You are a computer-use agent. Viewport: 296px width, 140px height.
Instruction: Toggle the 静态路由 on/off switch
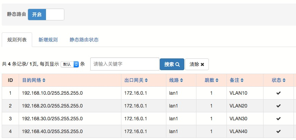[46, 15]
